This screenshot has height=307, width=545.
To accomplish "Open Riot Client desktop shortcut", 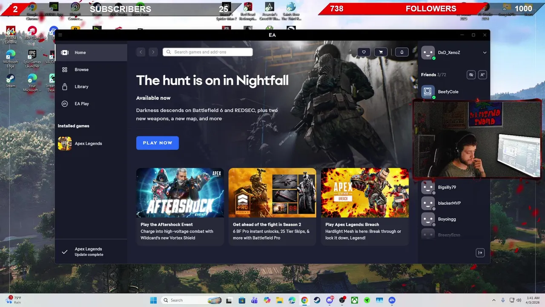I will pos(32,33).
